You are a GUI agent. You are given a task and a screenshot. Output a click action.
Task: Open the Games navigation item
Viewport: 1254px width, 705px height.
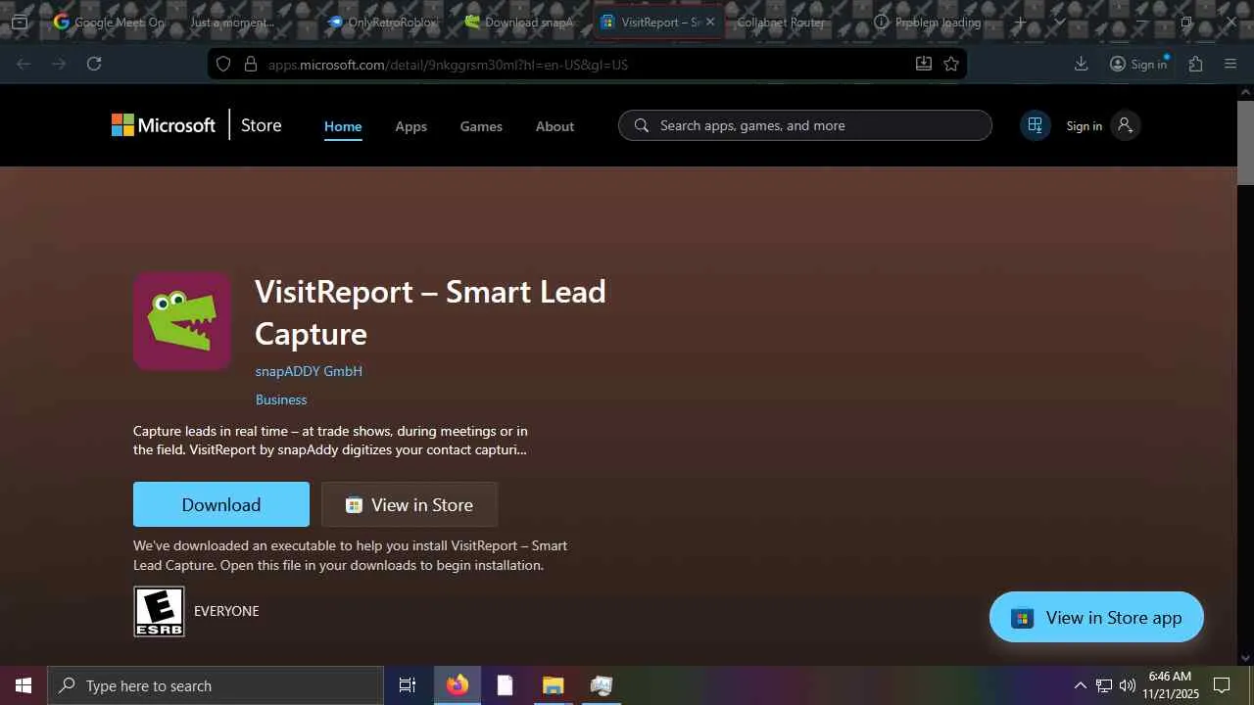tap(481, 126)
